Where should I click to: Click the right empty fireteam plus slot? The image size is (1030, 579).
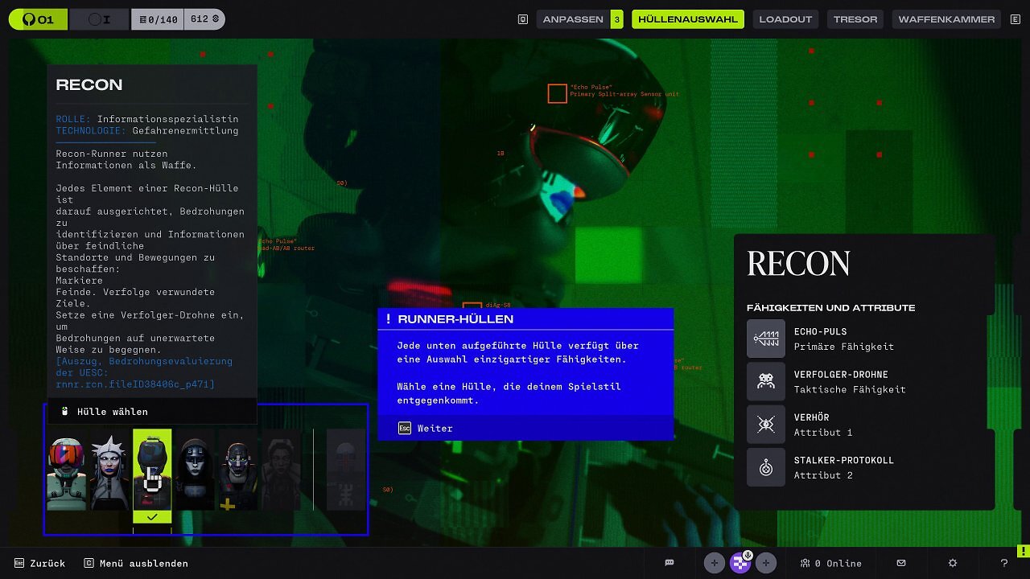pyautogui.click(x=766, y=563)
